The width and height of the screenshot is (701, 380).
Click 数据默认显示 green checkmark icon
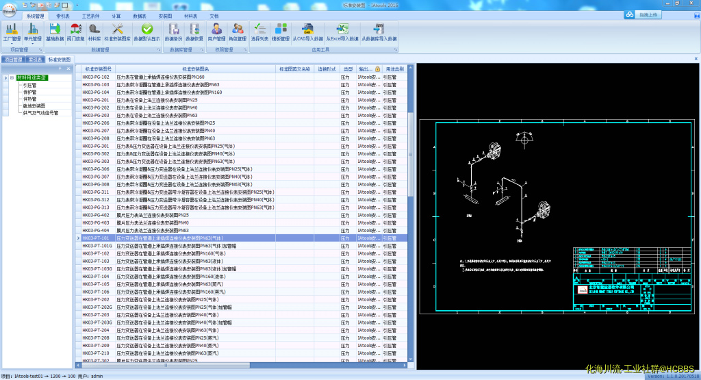pyautogui.click(x=146, y=29)
